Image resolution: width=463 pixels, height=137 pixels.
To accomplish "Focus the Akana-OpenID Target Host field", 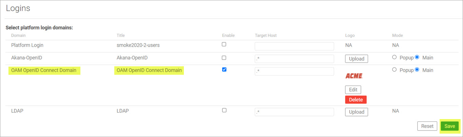I will 294,59.
